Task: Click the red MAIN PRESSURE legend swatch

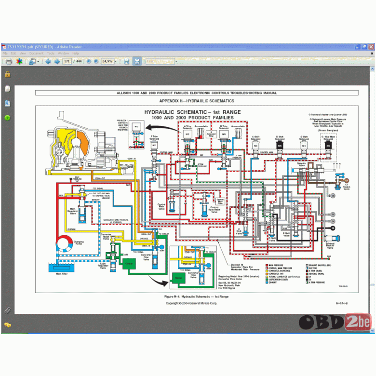Action: 267,266
